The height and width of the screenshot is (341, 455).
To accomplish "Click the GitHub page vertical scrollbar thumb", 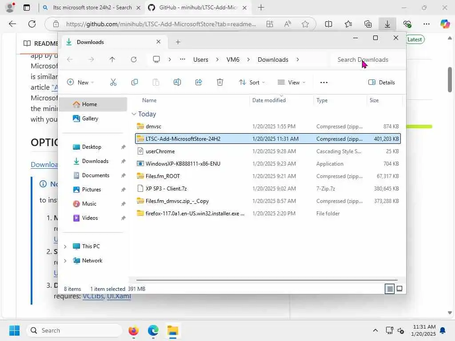I will click(450, 80).
